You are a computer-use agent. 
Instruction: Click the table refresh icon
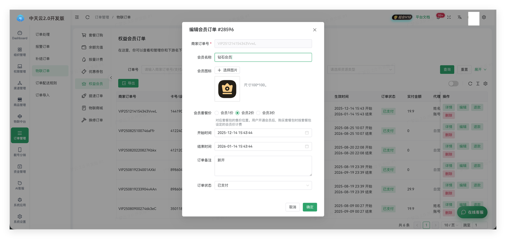(x=470, y=83)
